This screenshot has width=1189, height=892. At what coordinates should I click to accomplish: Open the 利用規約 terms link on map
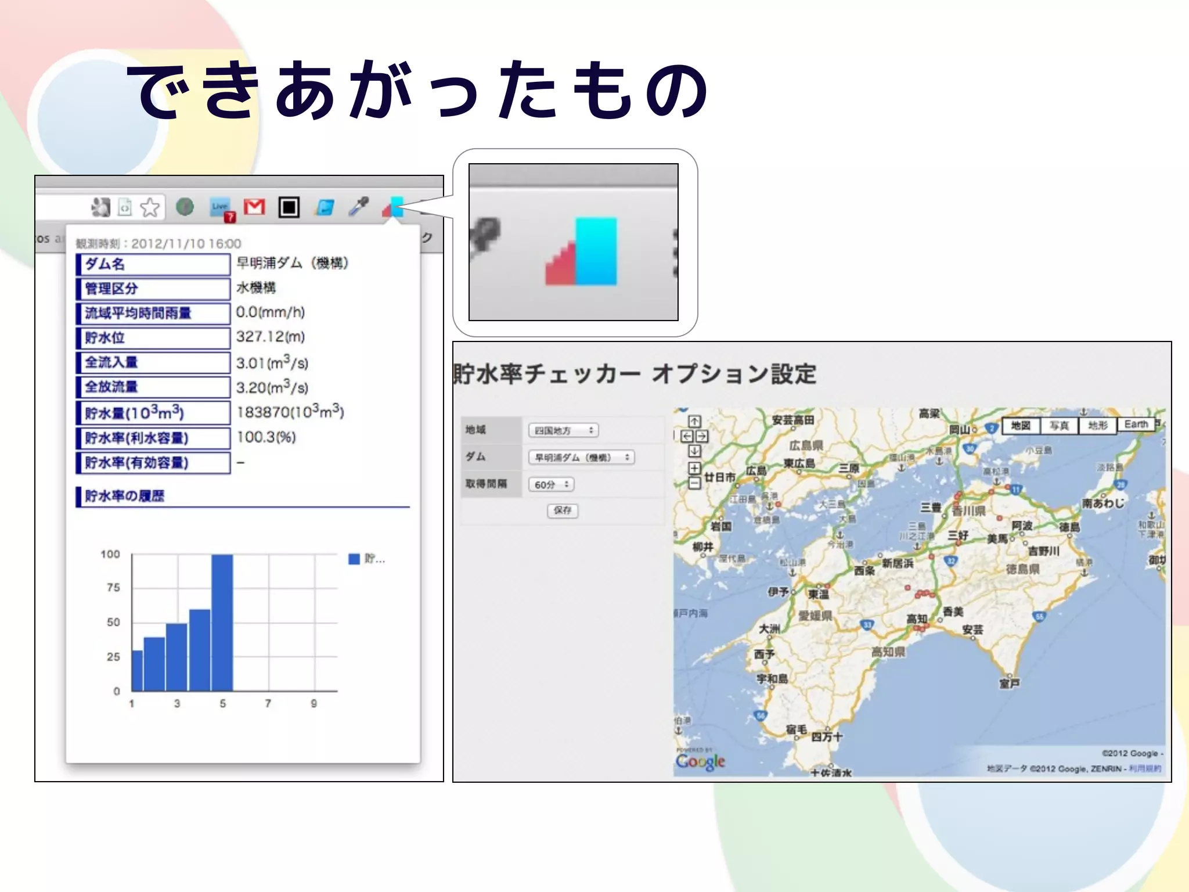[1145, 769]
